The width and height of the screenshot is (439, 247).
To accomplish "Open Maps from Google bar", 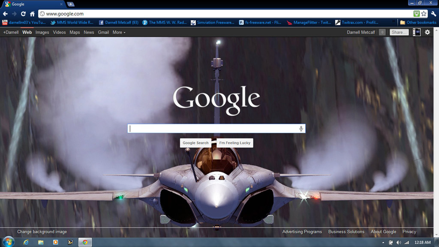I will tap(75, 32).
